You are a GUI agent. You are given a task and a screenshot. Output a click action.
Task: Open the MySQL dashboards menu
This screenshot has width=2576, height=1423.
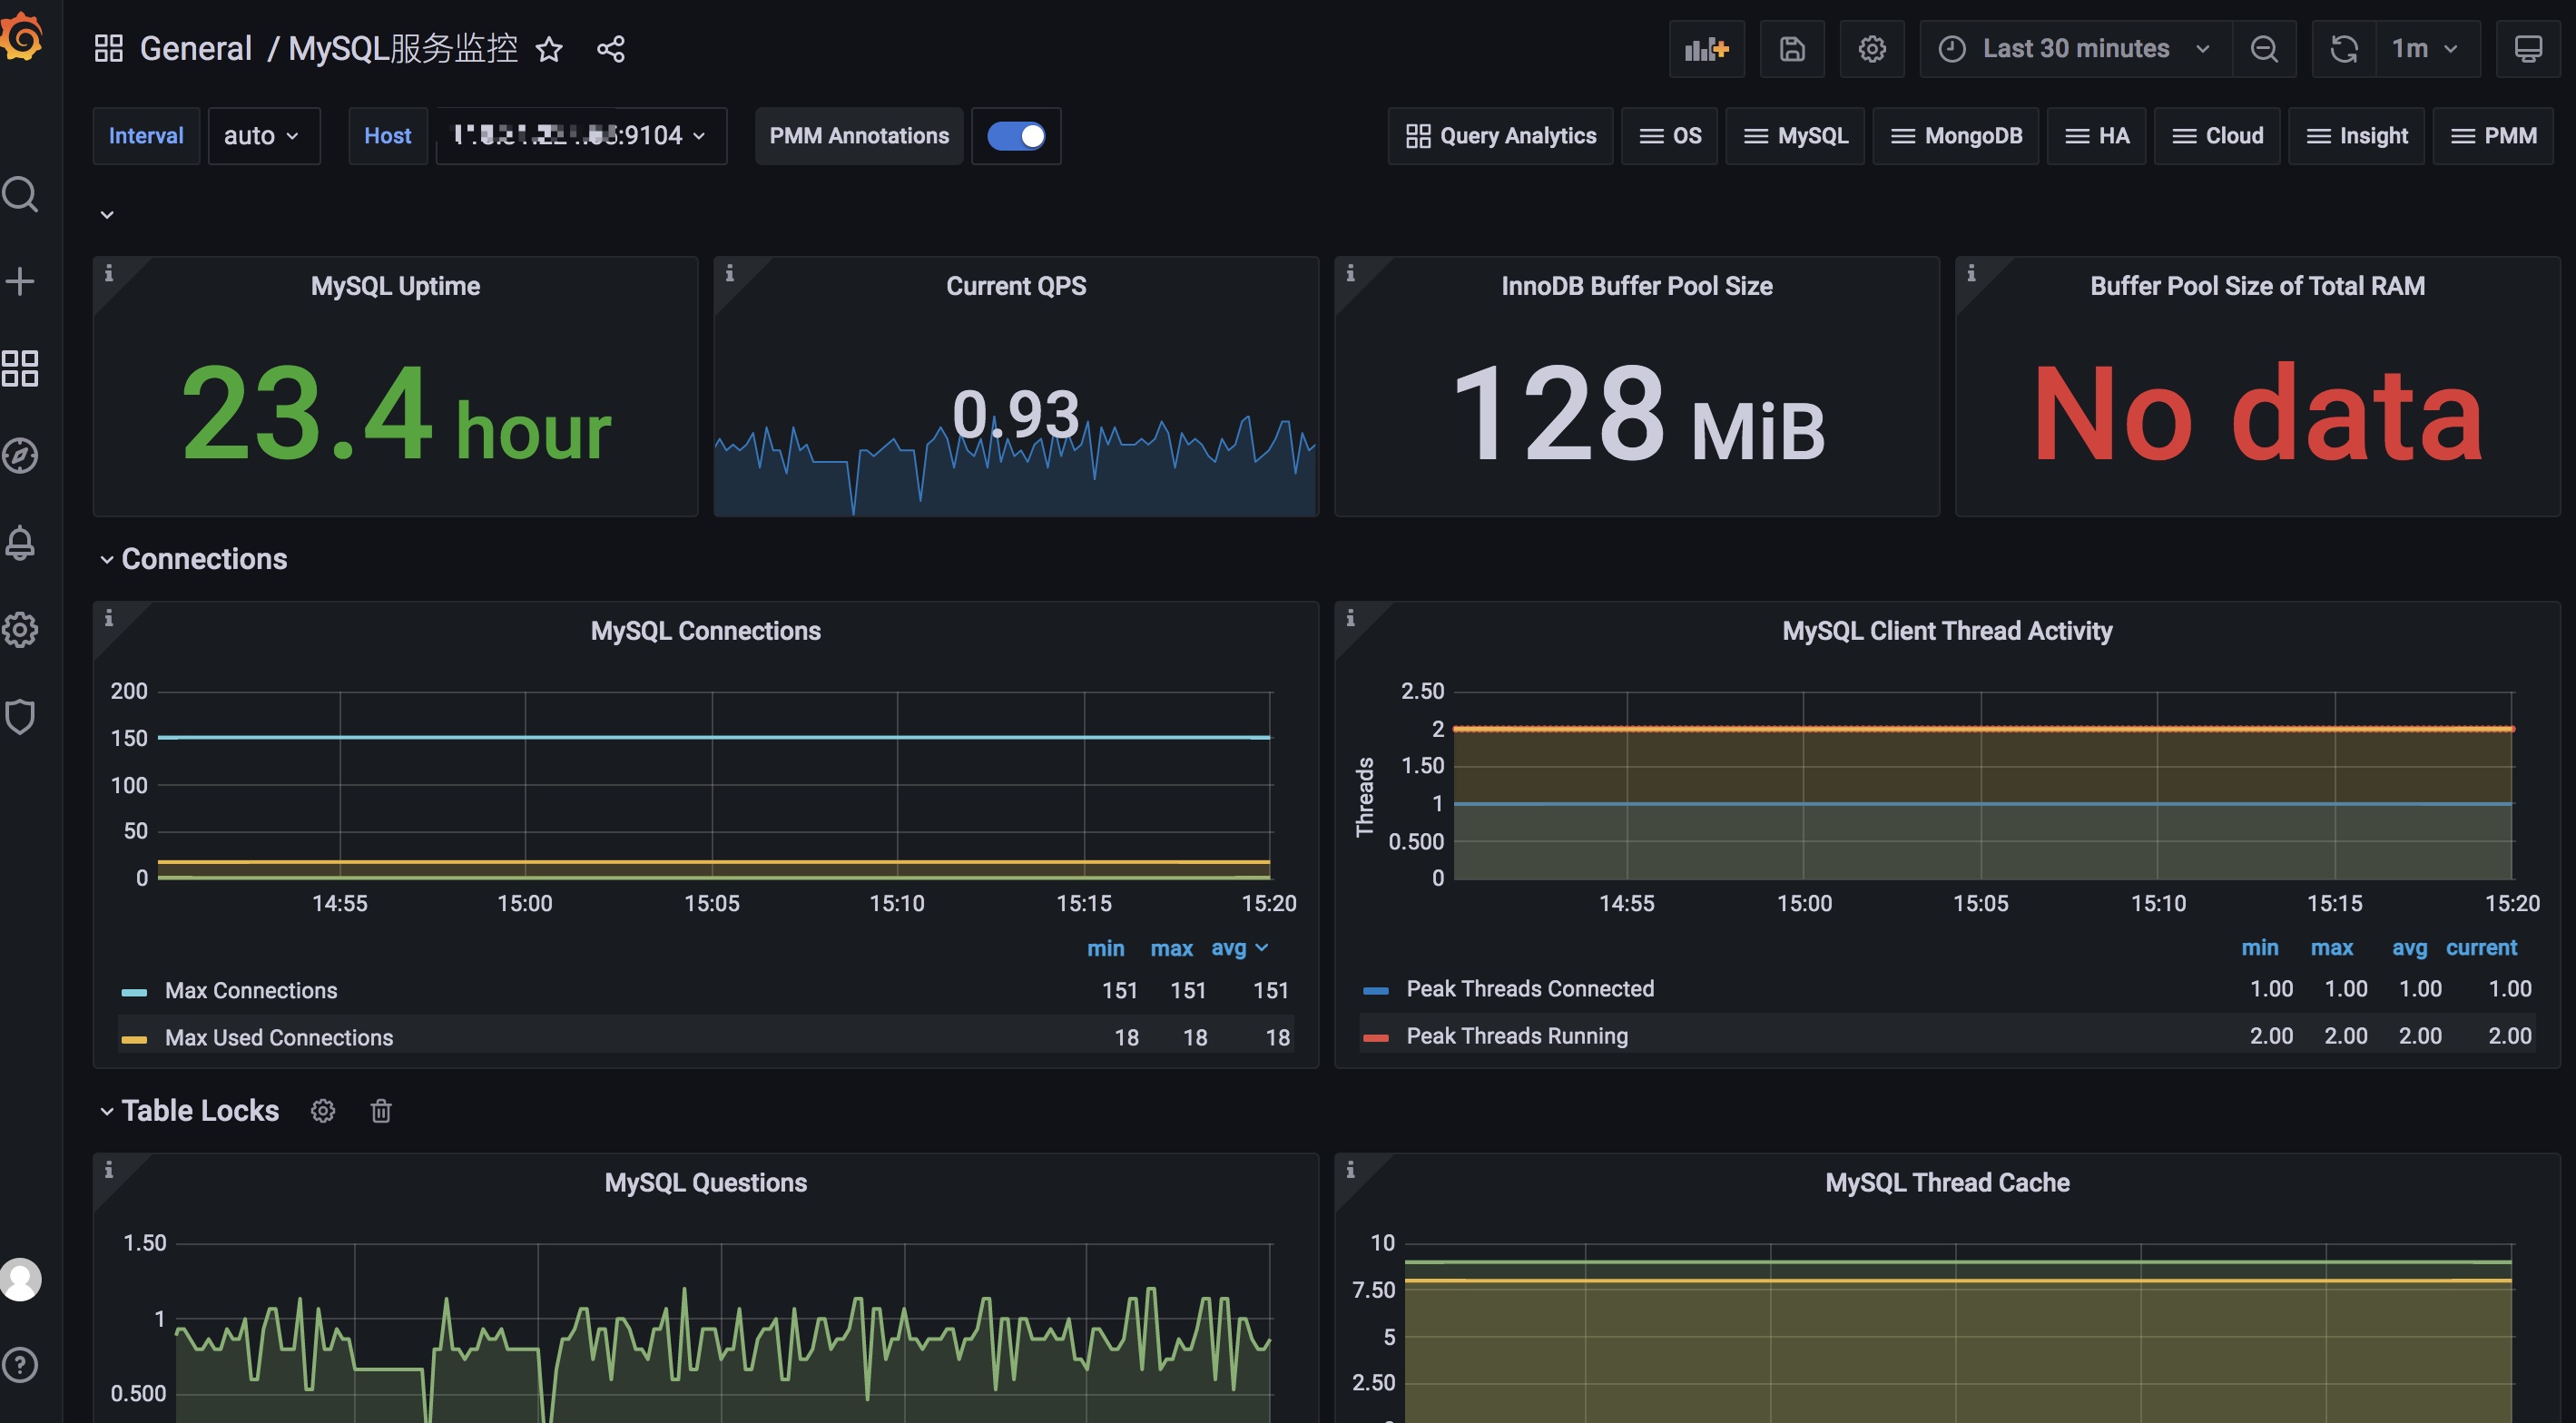1795,136
